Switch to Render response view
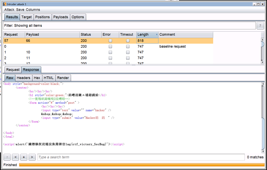The width and height of the screenshot is (267, 170). click(x=63, y=78)
